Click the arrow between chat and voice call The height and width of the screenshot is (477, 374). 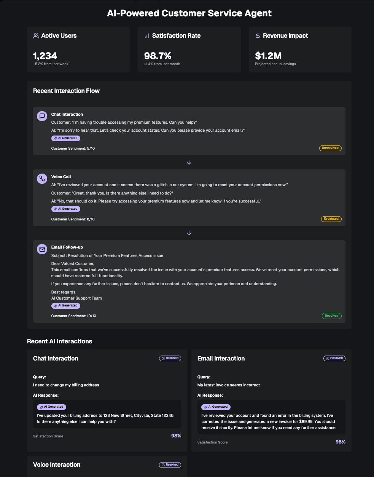pyautogui.click(x=189, y=163)
